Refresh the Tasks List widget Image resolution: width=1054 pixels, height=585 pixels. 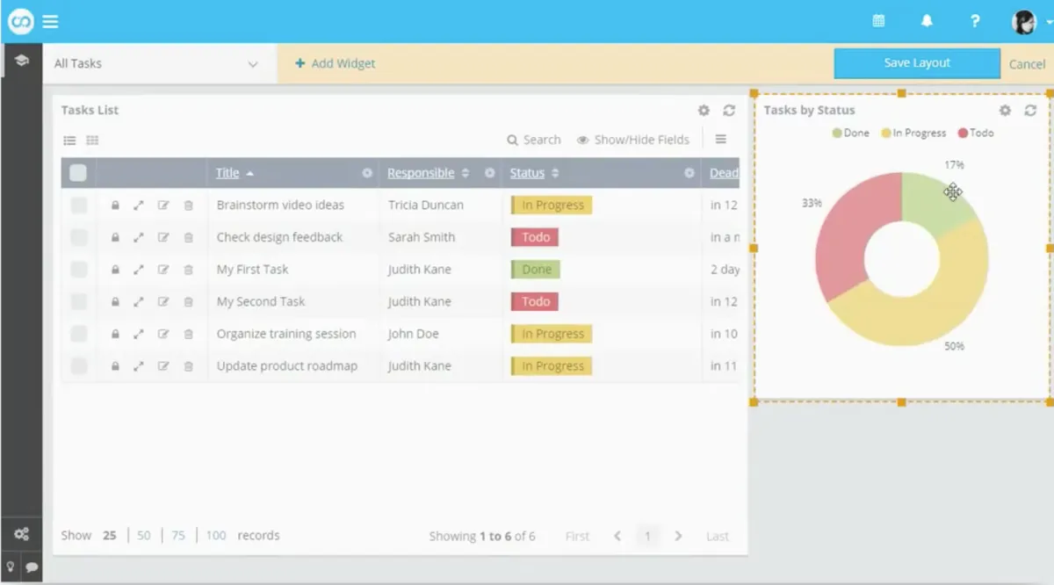coord(729,110)
